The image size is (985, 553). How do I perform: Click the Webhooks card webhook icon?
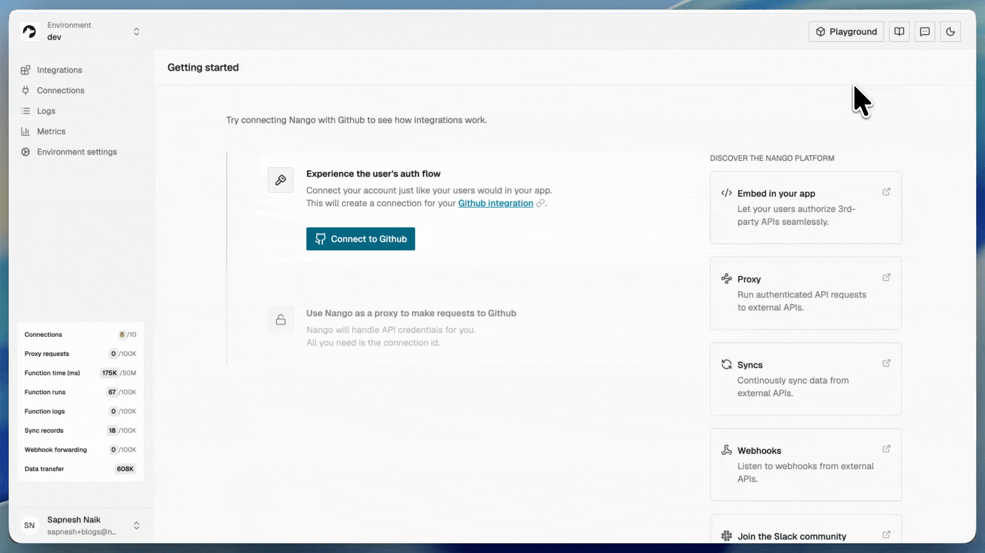[726, 450]
